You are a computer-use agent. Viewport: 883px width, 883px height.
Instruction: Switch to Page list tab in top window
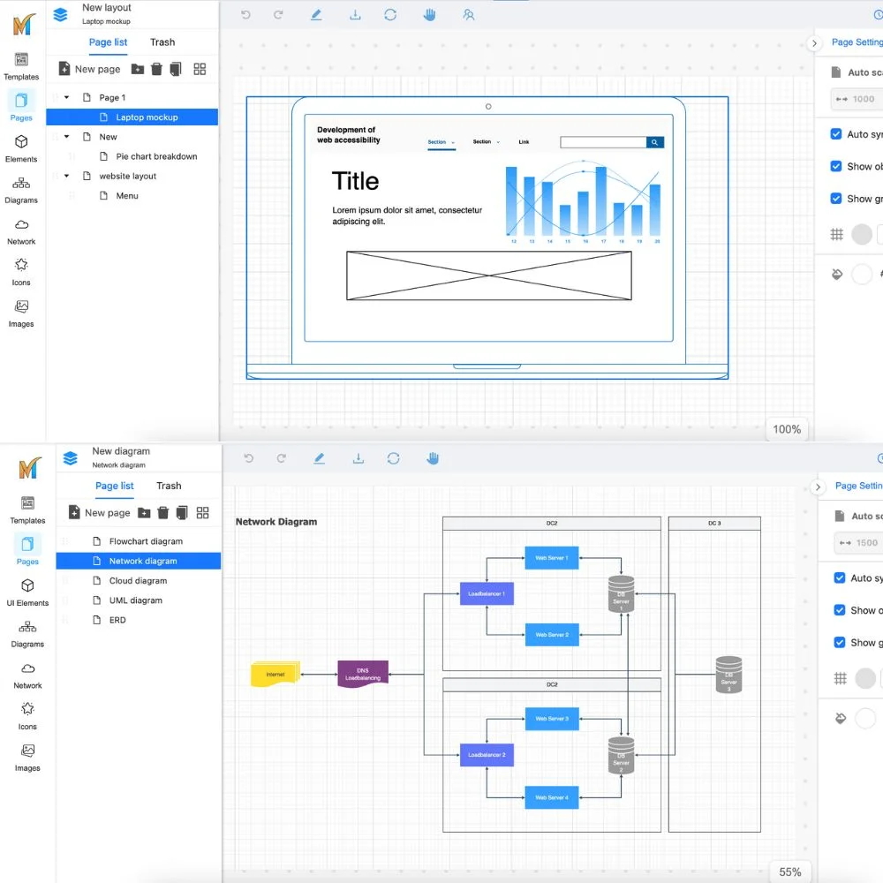[x=108, y=42]
